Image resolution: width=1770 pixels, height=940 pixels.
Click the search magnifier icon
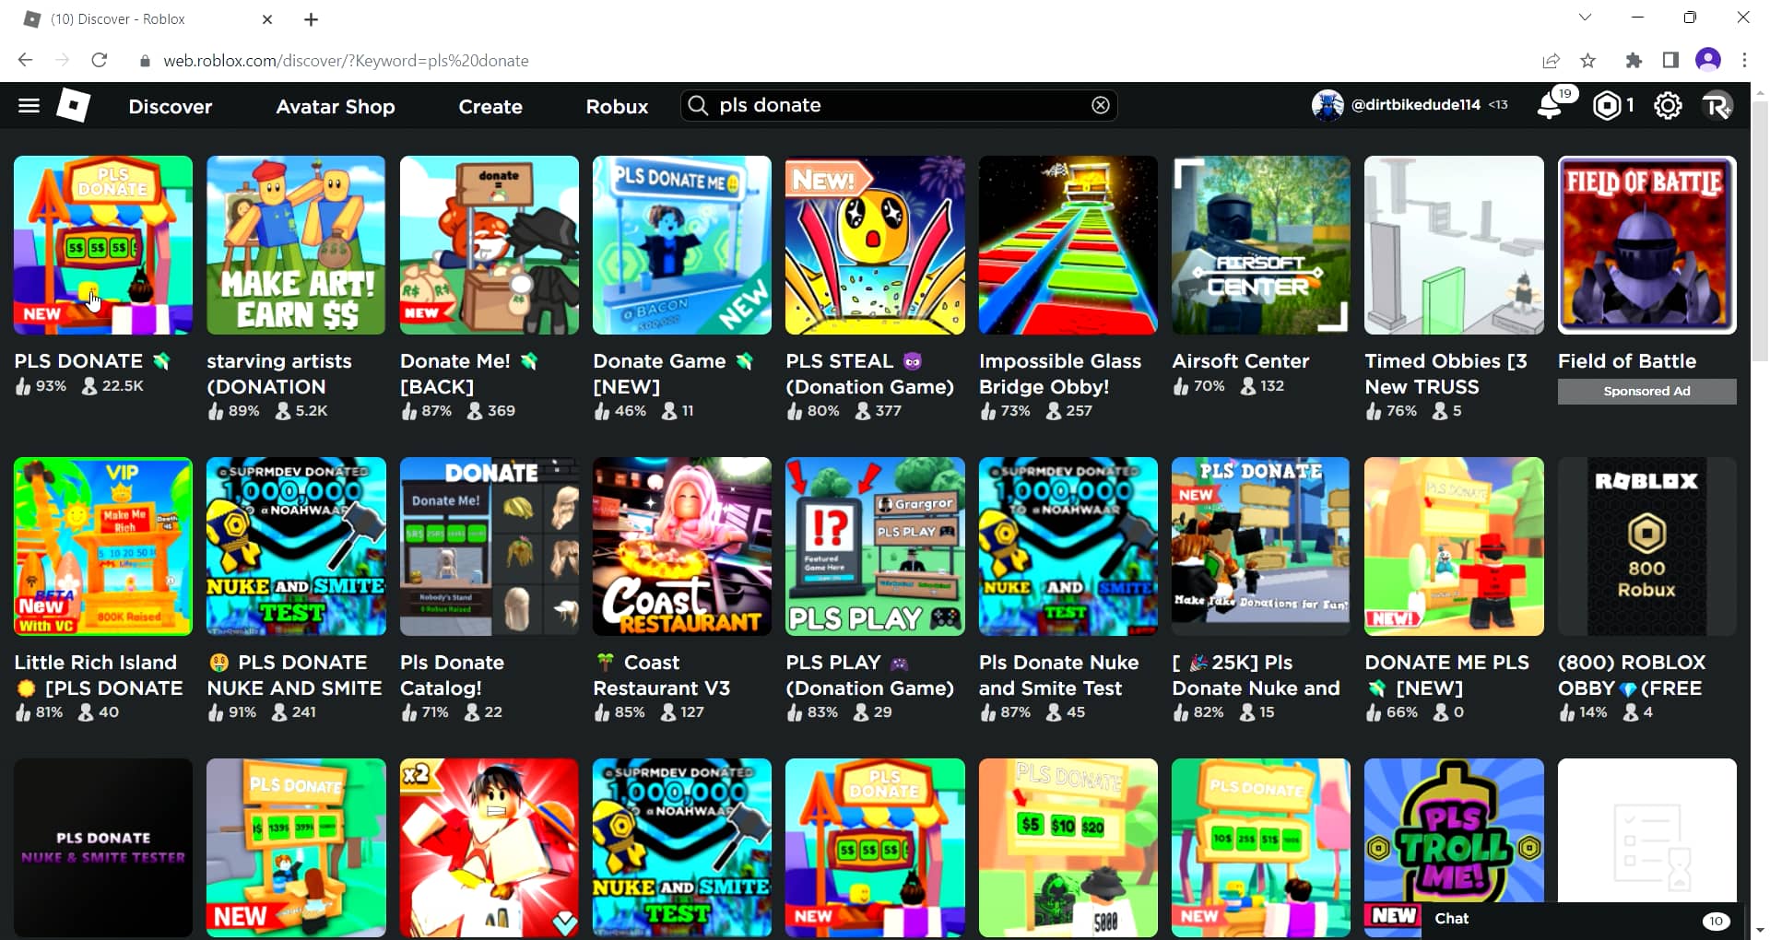[x=698, y=105]
